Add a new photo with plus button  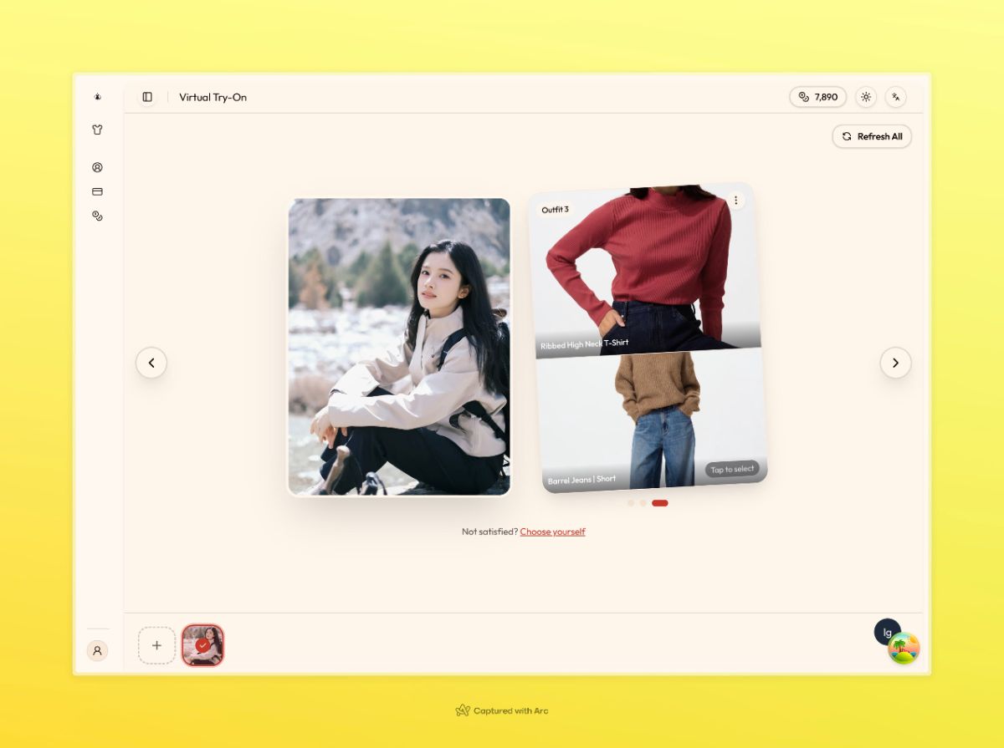pos(156,645)
